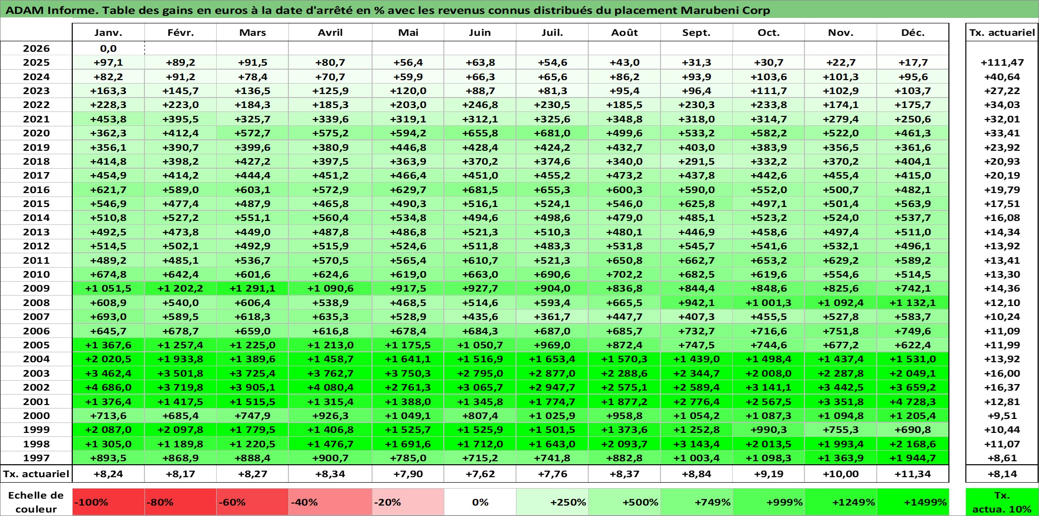Select the 1997 row label
The height and width of the screenshot is (516, 1039).
36,458
